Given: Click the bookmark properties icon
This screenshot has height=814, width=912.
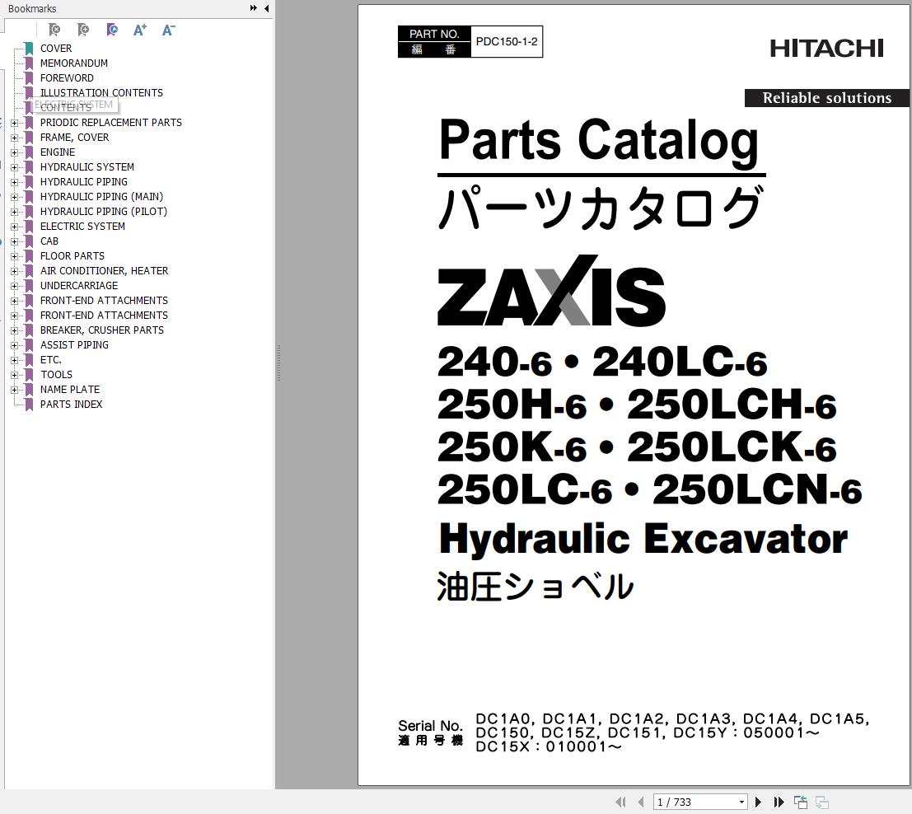Looking at the screenshot, I should tap(112, 30).
